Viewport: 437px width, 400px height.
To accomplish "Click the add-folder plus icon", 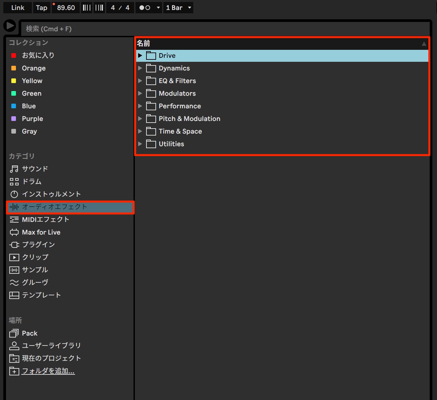I will click(x=14, y=371).
